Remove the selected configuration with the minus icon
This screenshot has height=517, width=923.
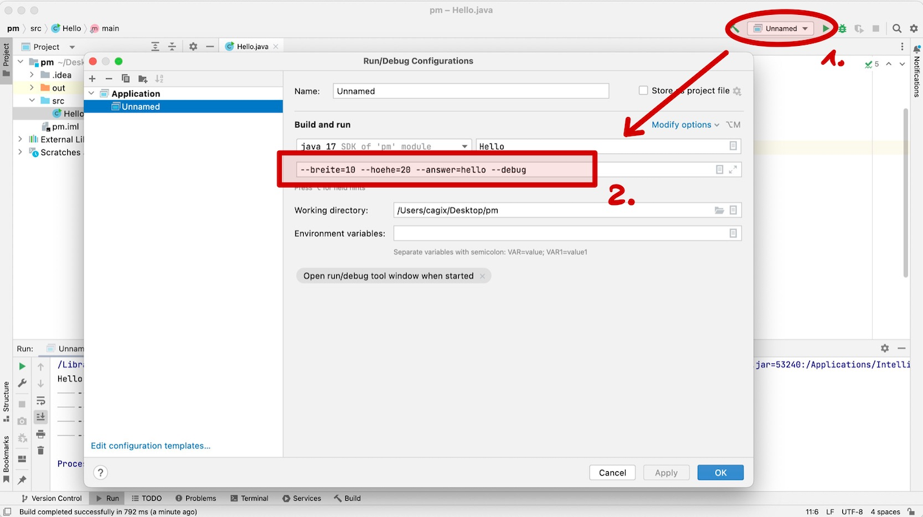click(109, 79)
